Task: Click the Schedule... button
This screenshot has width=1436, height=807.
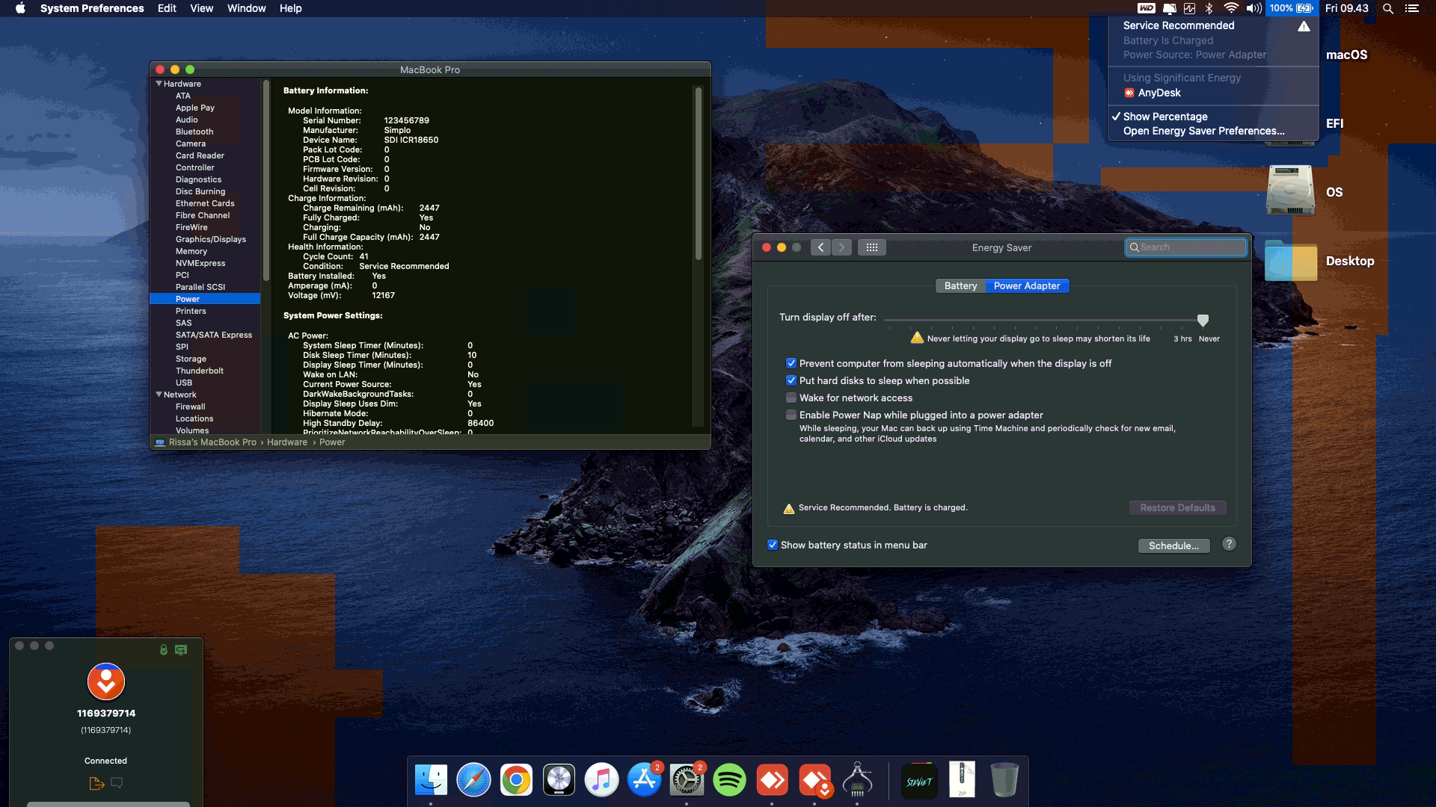Action: [x=1173, y=545]
